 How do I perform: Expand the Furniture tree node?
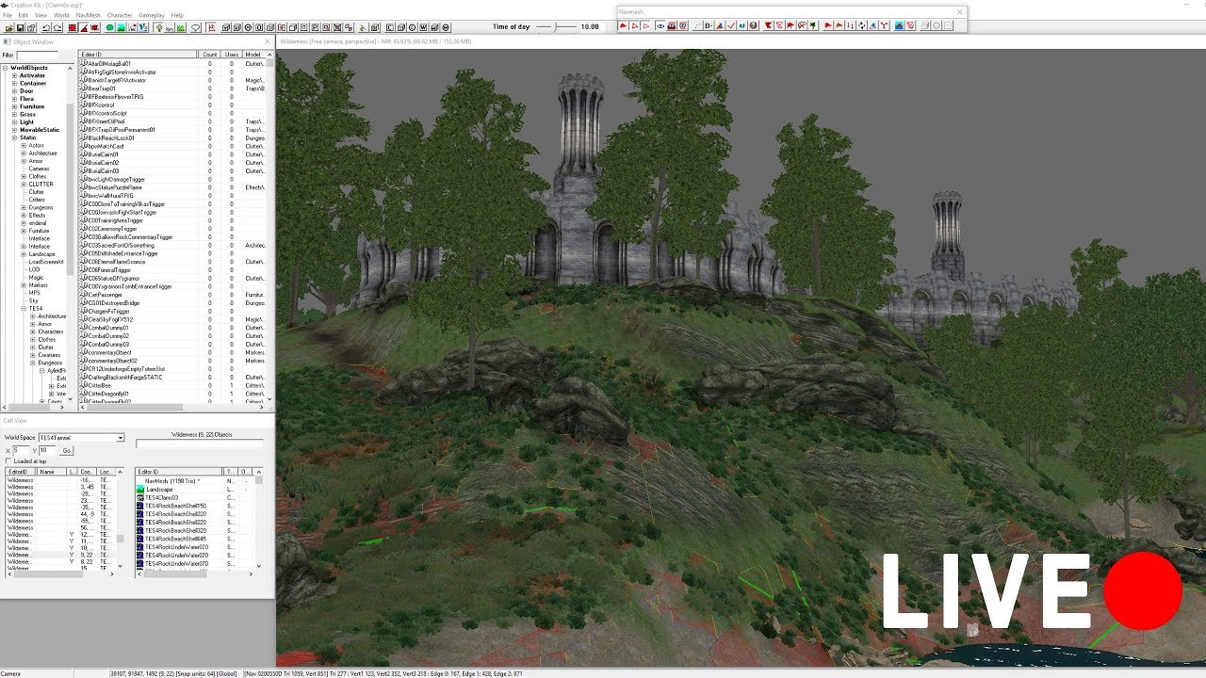pyautogui.click(x=14, y=106)
